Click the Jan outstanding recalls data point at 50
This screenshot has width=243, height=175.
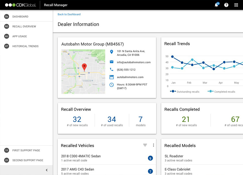click(x=172, y=57)
